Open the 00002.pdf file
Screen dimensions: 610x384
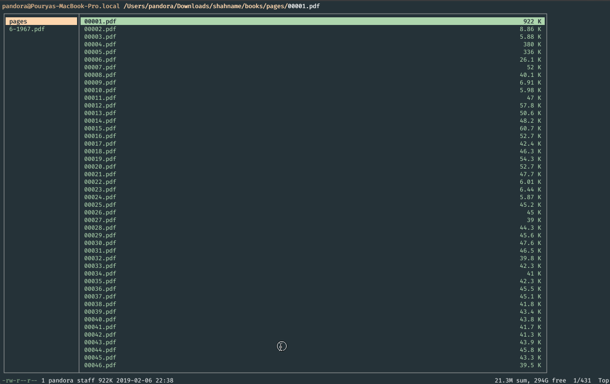(x=99, y=29)
